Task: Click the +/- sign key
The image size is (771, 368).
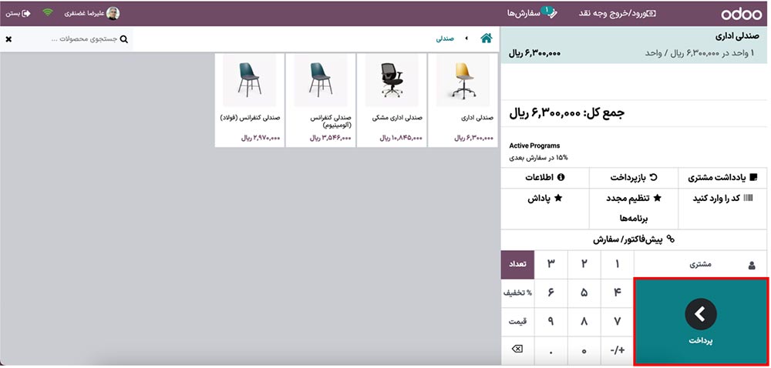Action: [x=618, y=350]
